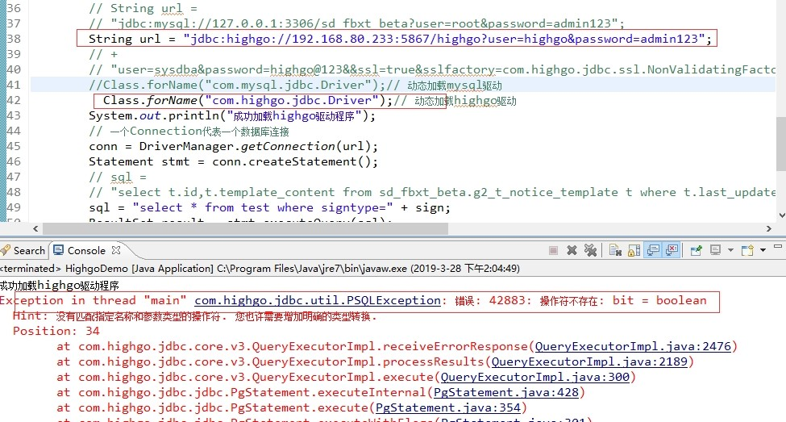The width and height of the screenshot is (786, 422).
Task: Click the editor horizontal scrollbar left arrow
Action: coord(35,229)
